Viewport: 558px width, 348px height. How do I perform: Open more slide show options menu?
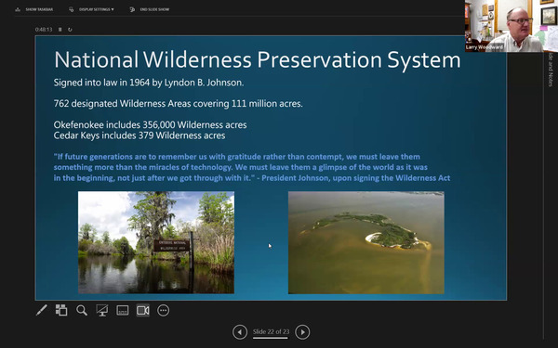coord(164,310)
